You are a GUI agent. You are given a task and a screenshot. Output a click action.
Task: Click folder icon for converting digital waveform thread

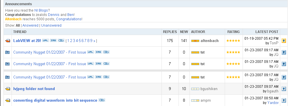(8, 100)
